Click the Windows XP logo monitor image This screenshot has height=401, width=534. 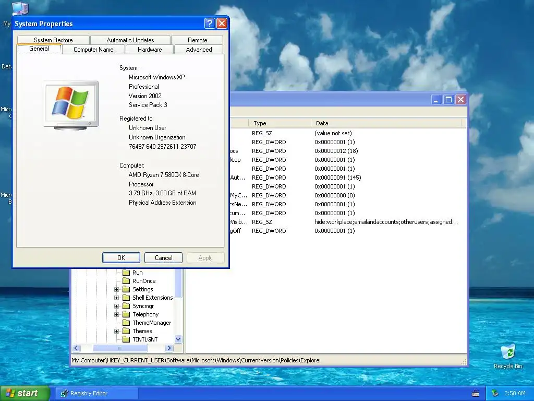71,105
